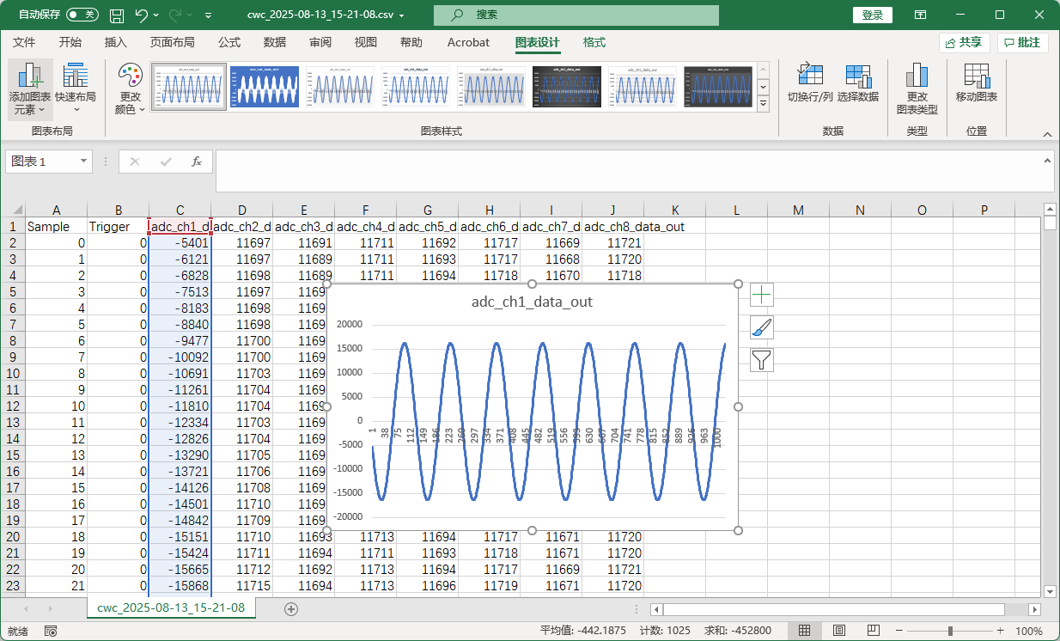
Task: Open the ribbon display options icon
Action: click(x=920, y=15)
